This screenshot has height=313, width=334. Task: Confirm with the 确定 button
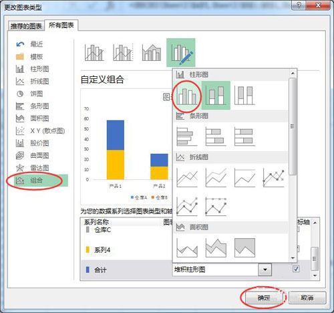click(264, 298)
